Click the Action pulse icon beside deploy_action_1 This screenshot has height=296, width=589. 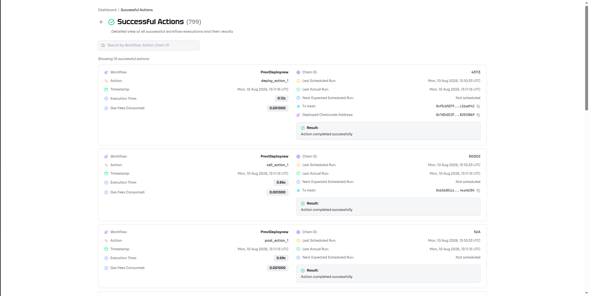tap(106, 81)
